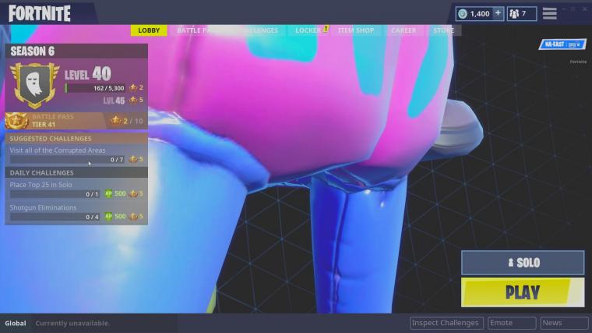
Task: Click the level XP progress bar 162 / 5,300
Action: tap(95, 88)
